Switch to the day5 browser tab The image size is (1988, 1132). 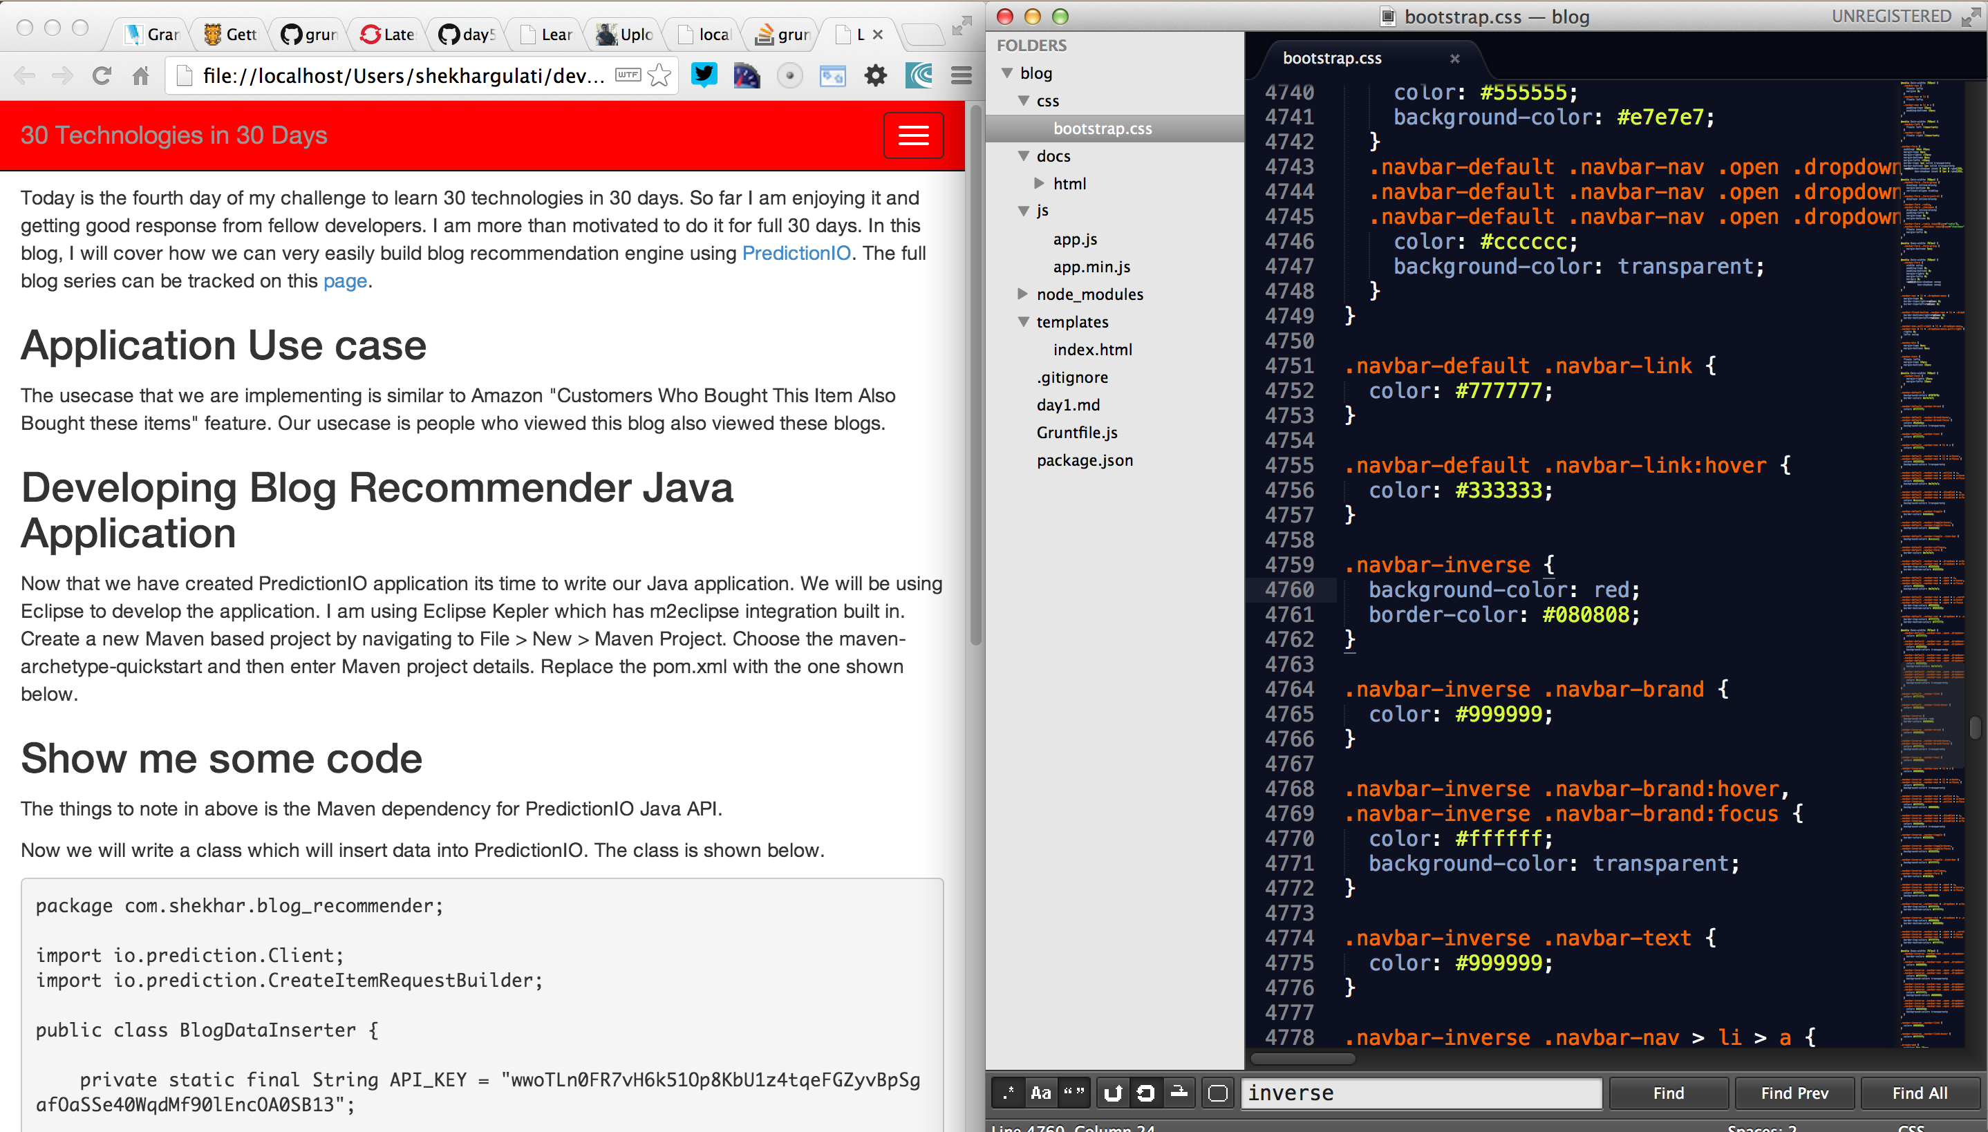468,35
